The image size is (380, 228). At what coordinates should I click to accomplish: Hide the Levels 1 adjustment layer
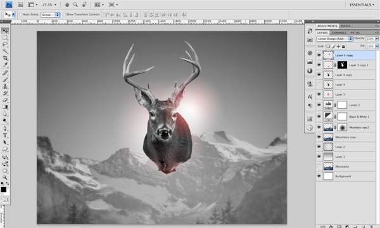pyautogui.click(x=319, y=105)
